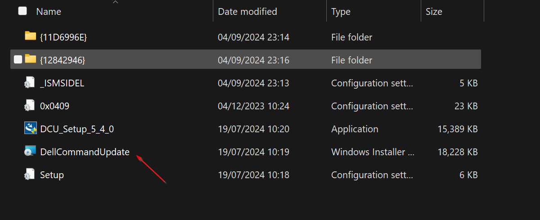
Task: Select the _ISMSIDEL configuration file icon
Action: pos(30,82)
